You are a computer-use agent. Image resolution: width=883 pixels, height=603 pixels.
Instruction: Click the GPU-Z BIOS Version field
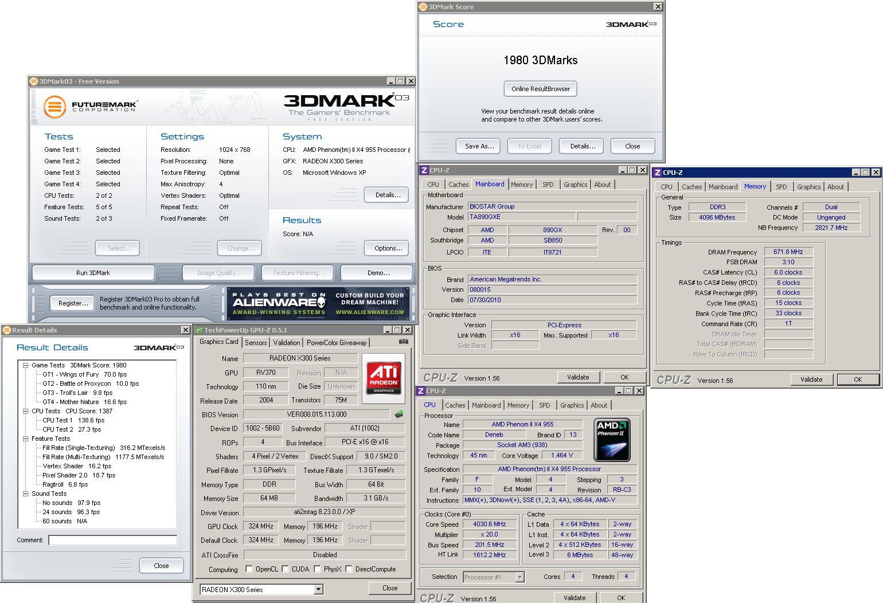[318, 414]
